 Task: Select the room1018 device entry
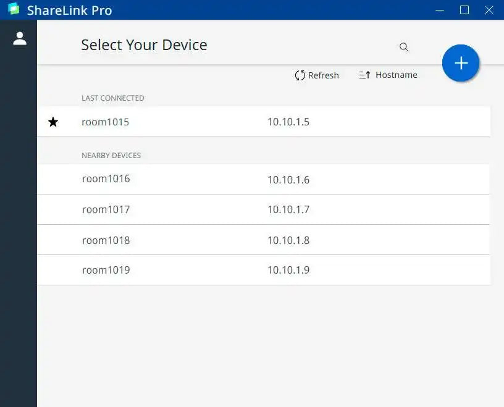click(106, 240)
